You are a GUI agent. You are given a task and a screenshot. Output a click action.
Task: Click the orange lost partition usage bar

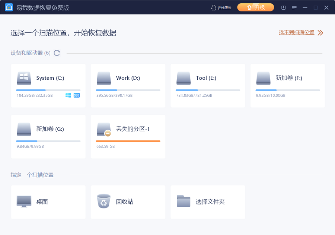pos(128,141)
